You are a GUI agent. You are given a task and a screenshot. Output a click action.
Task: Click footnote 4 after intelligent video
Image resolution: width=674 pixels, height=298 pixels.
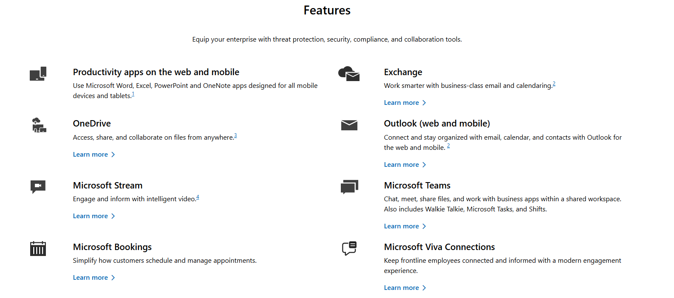(x=197, y=197)
